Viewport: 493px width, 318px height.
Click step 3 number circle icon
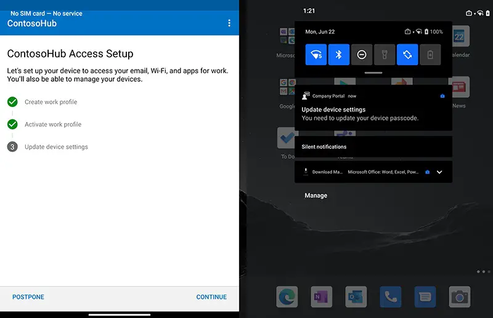coord(12,147)
